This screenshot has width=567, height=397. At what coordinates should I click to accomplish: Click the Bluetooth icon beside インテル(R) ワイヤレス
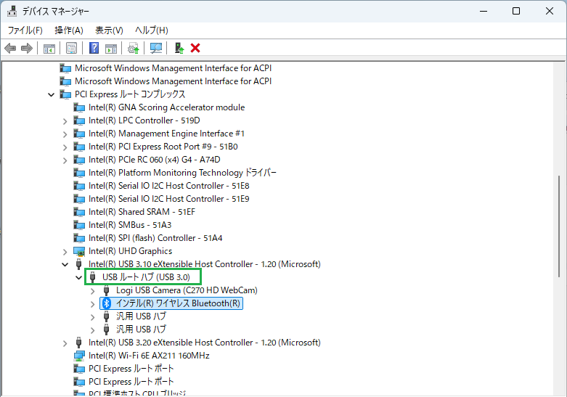[x=106, y=303]
